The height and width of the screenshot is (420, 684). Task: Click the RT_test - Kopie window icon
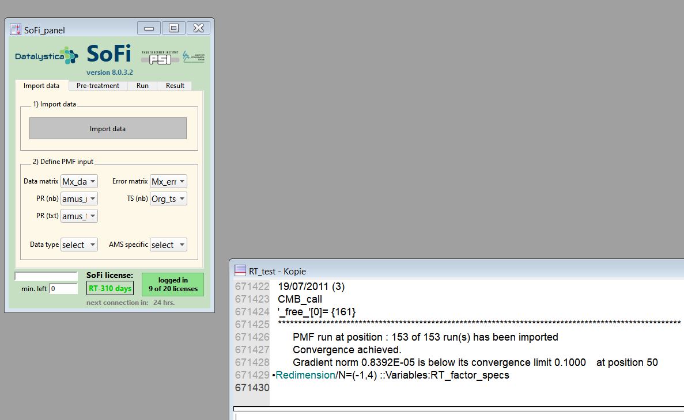(x=240, y=271)
